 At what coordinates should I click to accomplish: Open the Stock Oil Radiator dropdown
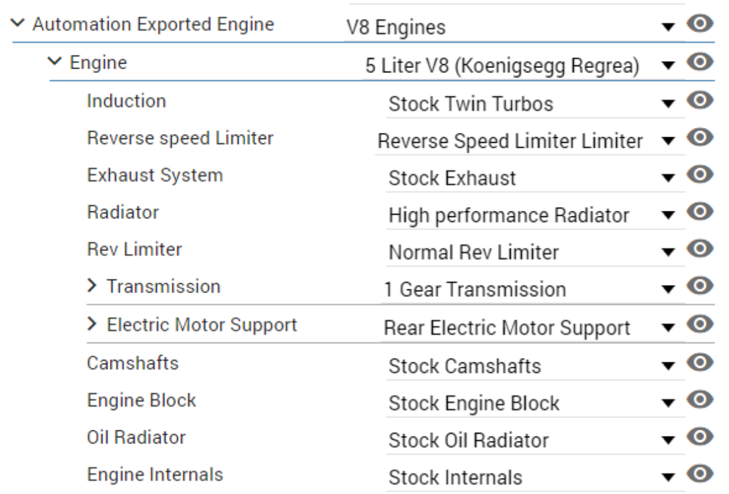pos(535,440)
